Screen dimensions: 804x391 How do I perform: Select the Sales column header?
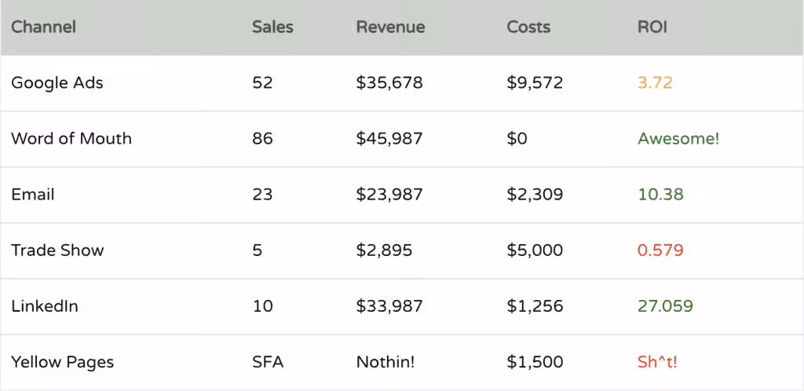coord(272,27)
